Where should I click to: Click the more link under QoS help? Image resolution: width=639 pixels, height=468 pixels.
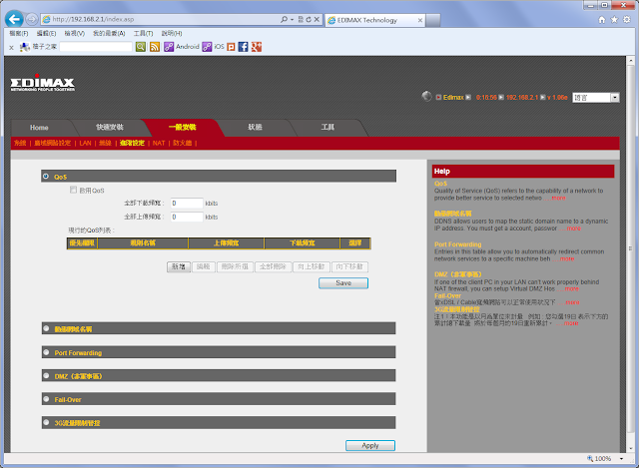coord(559,198)
